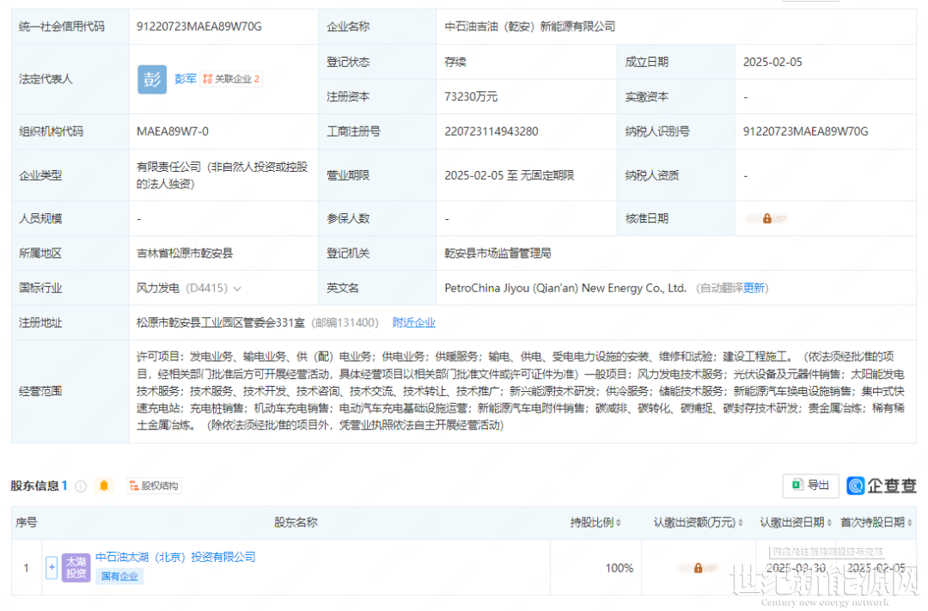The image size is (928, 611).
Task: Open the 关联企业 2 tag beside 彭军
Action: click(231, 79)
